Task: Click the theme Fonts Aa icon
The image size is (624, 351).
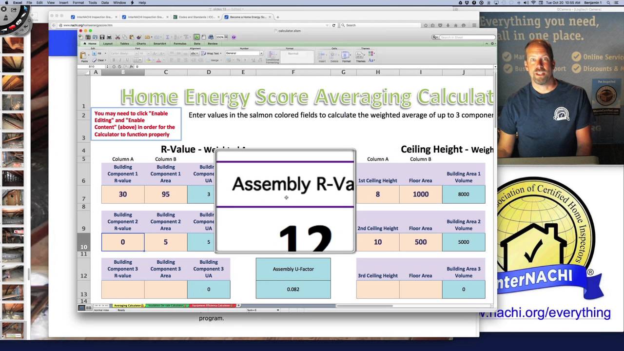Action: click(x=371, y=60)
